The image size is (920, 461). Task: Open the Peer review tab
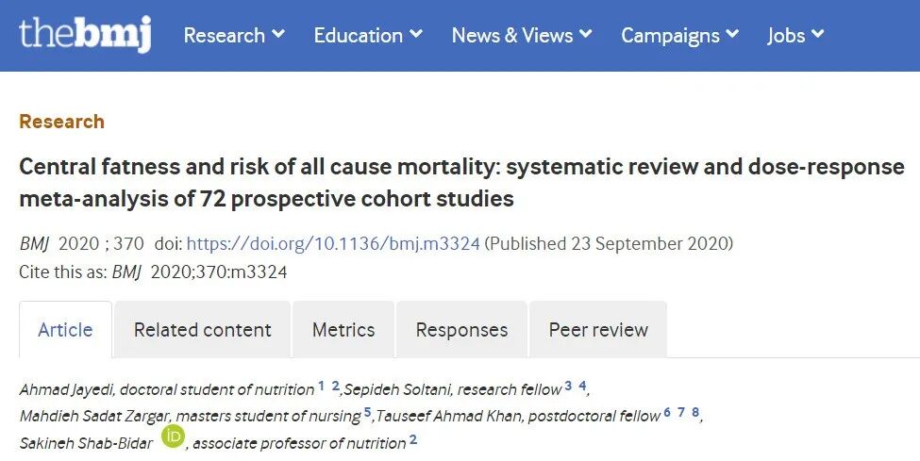(x=598, y=330)
